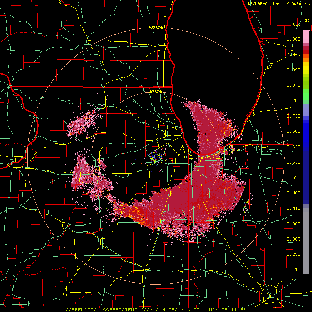Screen dimensions: 312x312
Task: Click the 0.893 scale value
Action: tap(294, 70)
